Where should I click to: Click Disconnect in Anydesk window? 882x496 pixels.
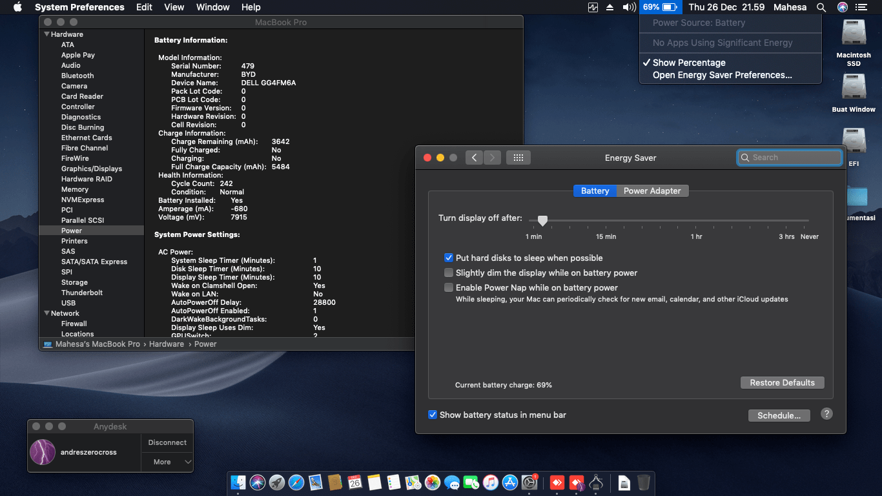tap(167, 442)
